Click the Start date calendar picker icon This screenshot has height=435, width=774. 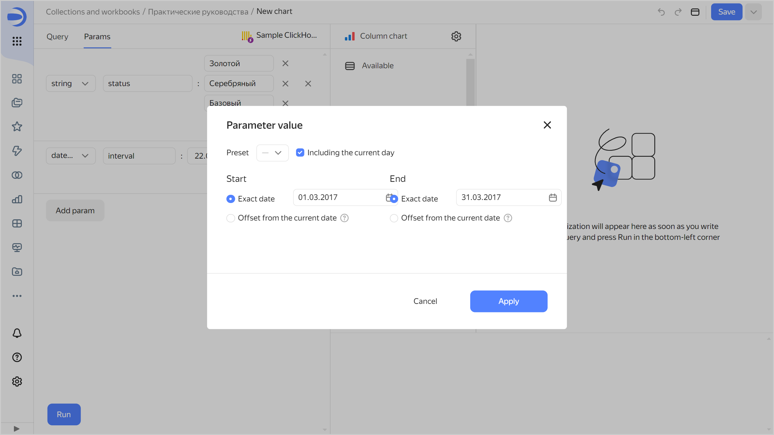point(389,198)
